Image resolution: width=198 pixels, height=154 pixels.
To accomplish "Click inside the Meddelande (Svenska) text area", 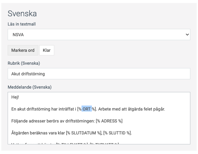I will click(99, 118).
